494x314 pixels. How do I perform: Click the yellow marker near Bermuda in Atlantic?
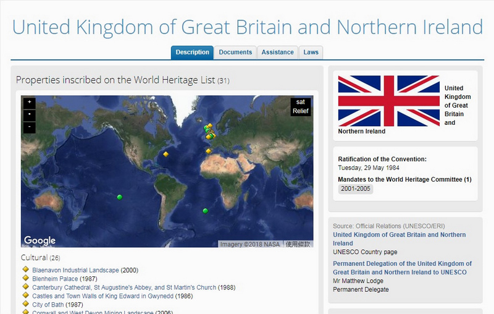click(165, 154)
